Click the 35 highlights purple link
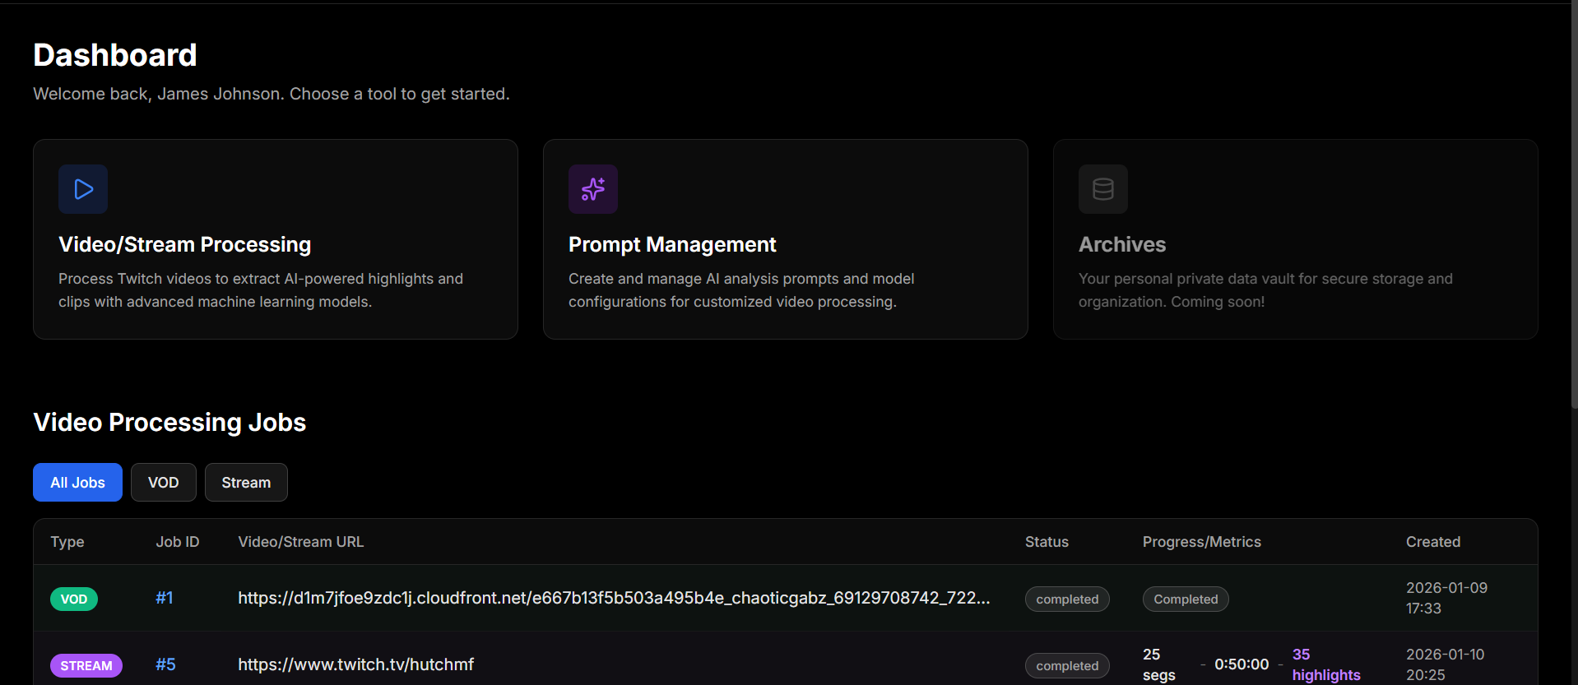Screen dimensions: 1578x685 click(x=1325, y=664)
